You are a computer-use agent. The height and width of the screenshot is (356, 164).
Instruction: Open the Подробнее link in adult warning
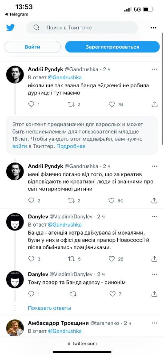point(71,146)
